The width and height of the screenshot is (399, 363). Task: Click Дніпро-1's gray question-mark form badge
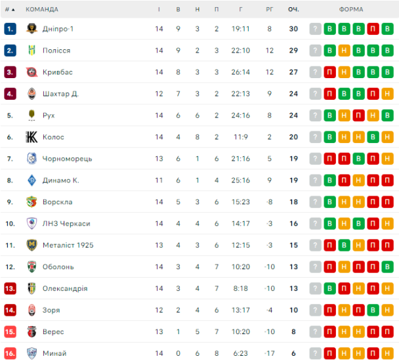[x=315, y=29]
